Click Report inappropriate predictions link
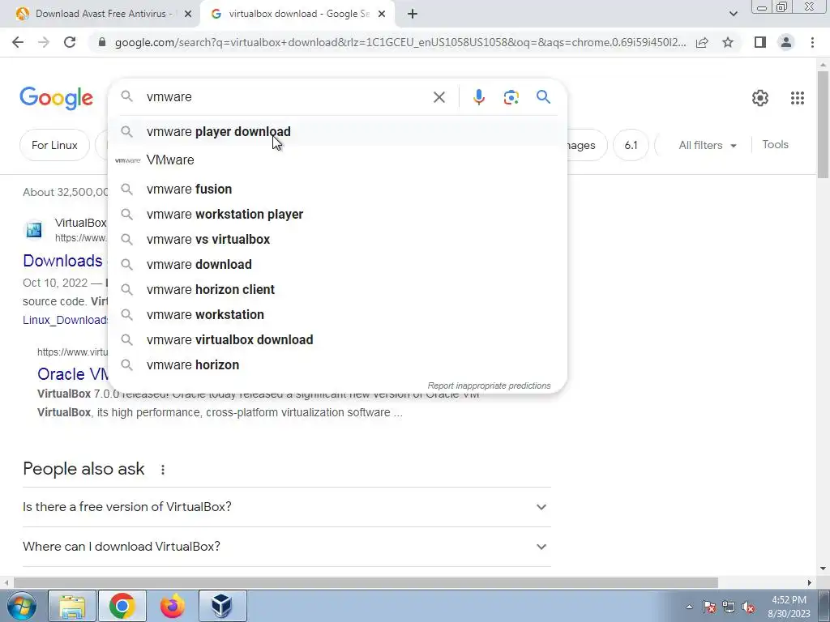 pos(489,386)
